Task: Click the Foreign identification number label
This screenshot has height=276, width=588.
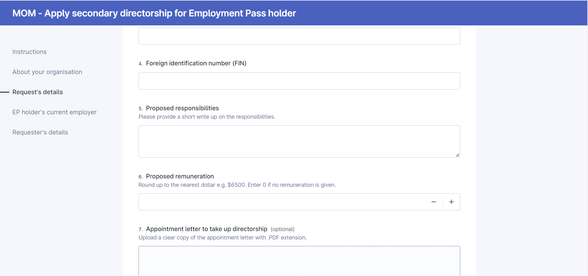Action: point(196,63)
